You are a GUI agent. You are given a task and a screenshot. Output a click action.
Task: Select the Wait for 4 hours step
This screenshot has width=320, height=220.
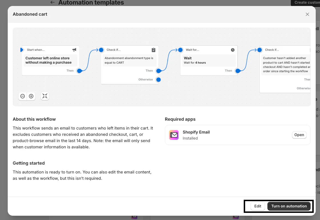209,60
